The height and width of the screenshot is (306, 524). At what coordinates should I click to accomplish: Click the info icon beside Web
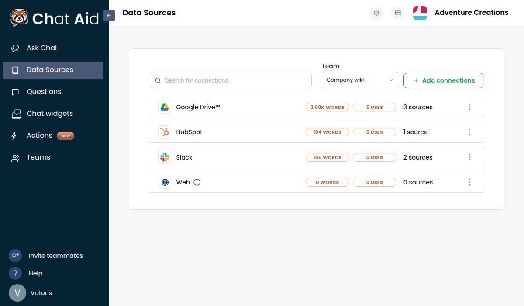[x=197, y=182]
